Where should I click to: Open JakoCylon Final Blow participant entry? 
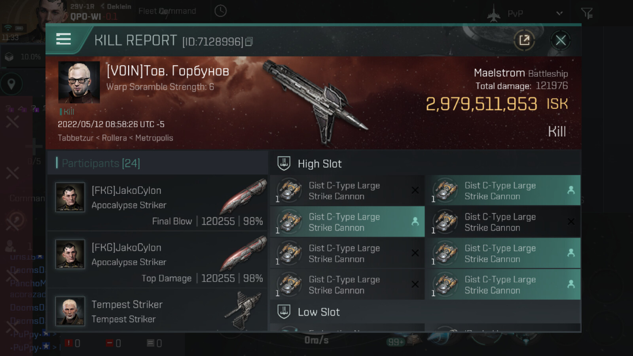pos(157,203)
